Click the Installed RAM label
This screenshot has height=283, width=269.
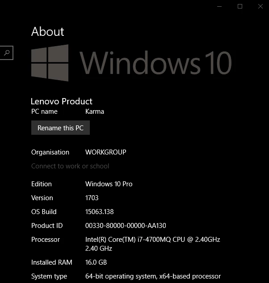pos(52,262)
